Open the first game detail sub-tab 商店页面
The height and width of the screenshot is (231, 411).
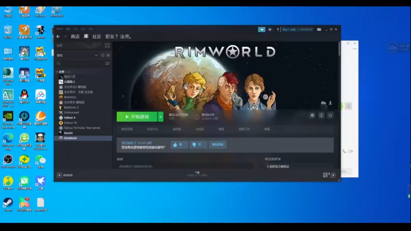pos(127,129)
